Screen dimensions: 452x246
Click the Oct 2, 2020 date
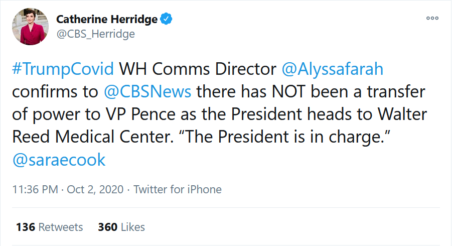(95, 189)
